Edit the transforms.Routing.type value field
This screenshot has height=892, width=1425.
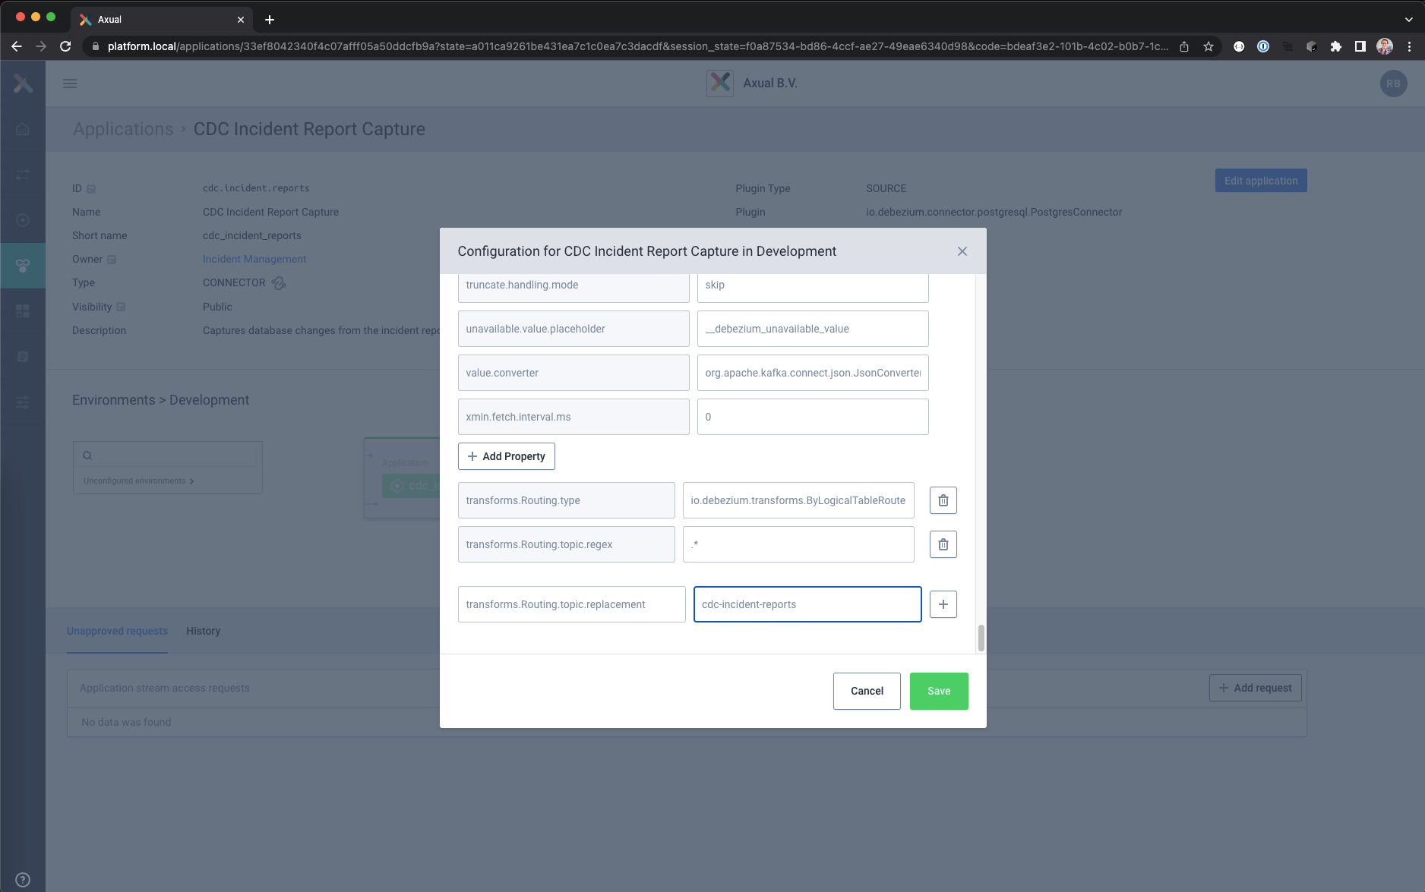coord(798,500)
